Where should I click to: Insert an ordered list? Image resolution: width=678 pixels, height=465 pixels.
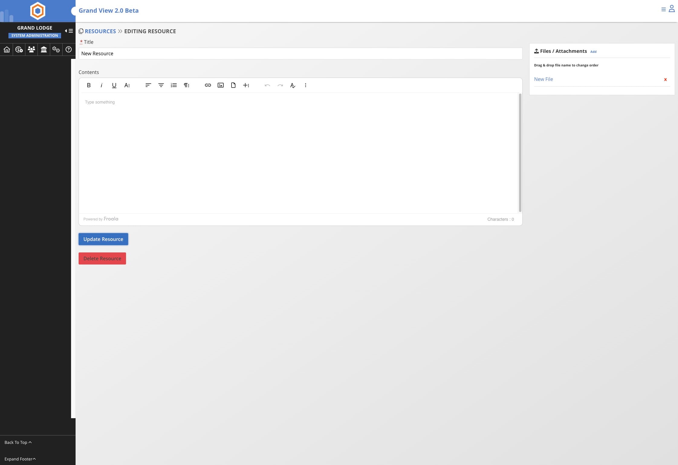tap(174, 85)
